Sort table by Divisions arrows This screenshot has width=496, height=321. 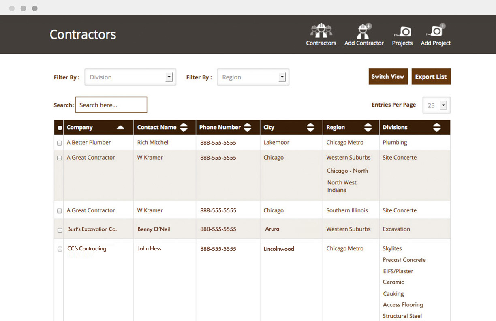(436, 127)
